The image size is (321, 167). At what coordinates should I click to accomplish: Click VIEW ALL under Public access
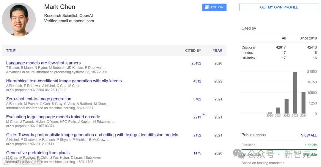309,135
